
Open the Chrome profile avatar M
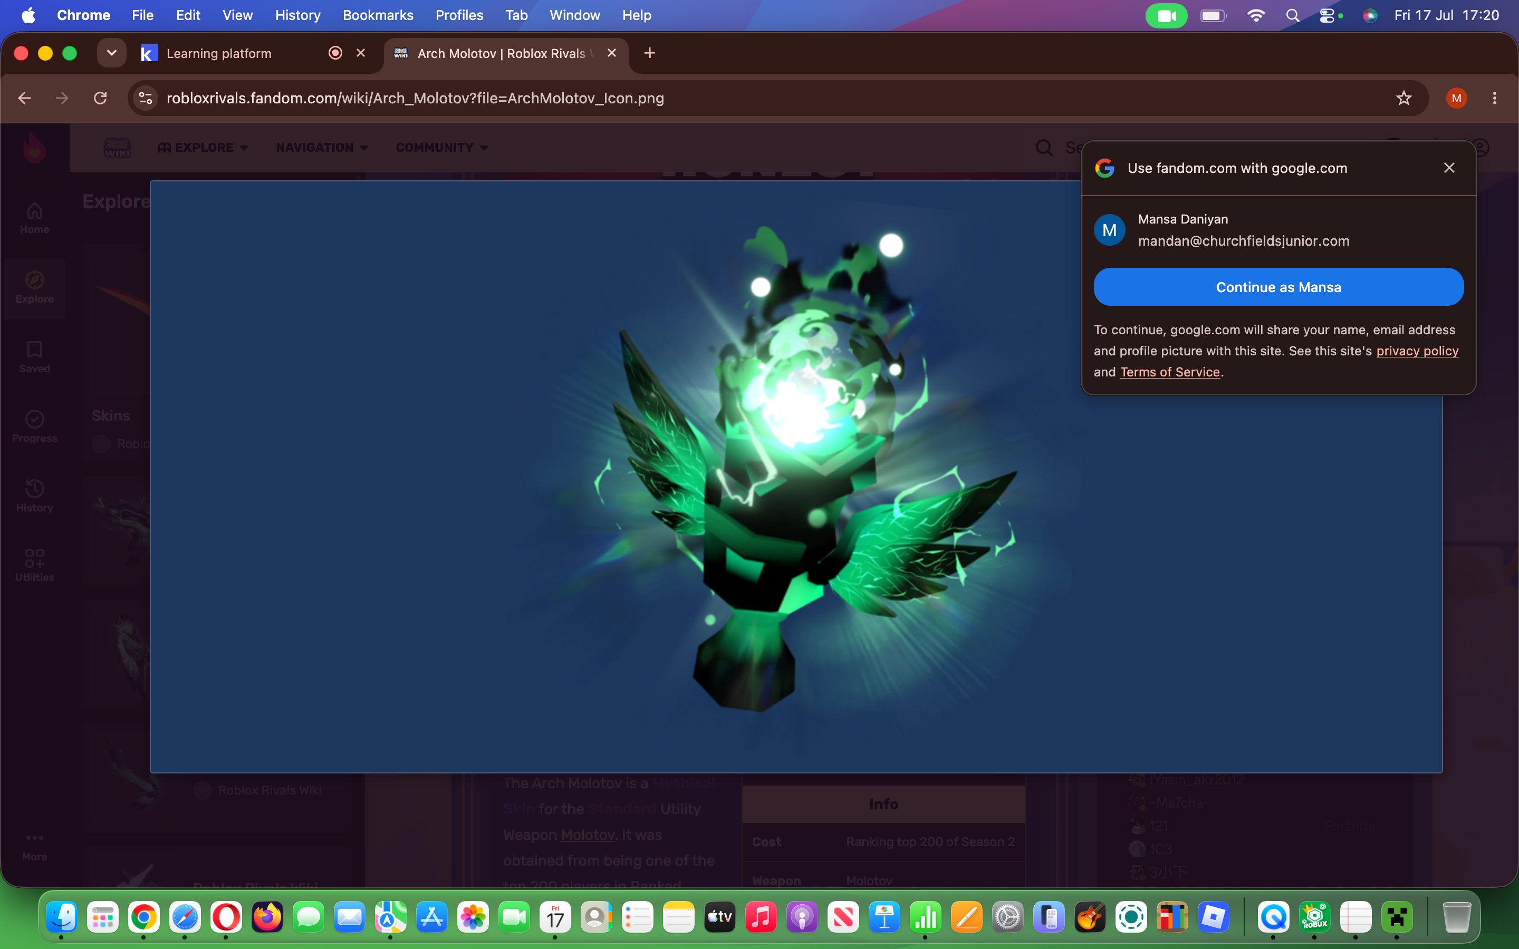(x=1456, y=98)
